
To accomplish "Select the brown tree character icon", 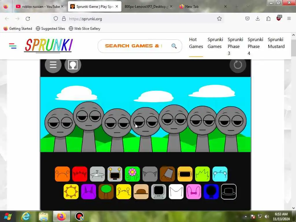I will tap(106, 192).
